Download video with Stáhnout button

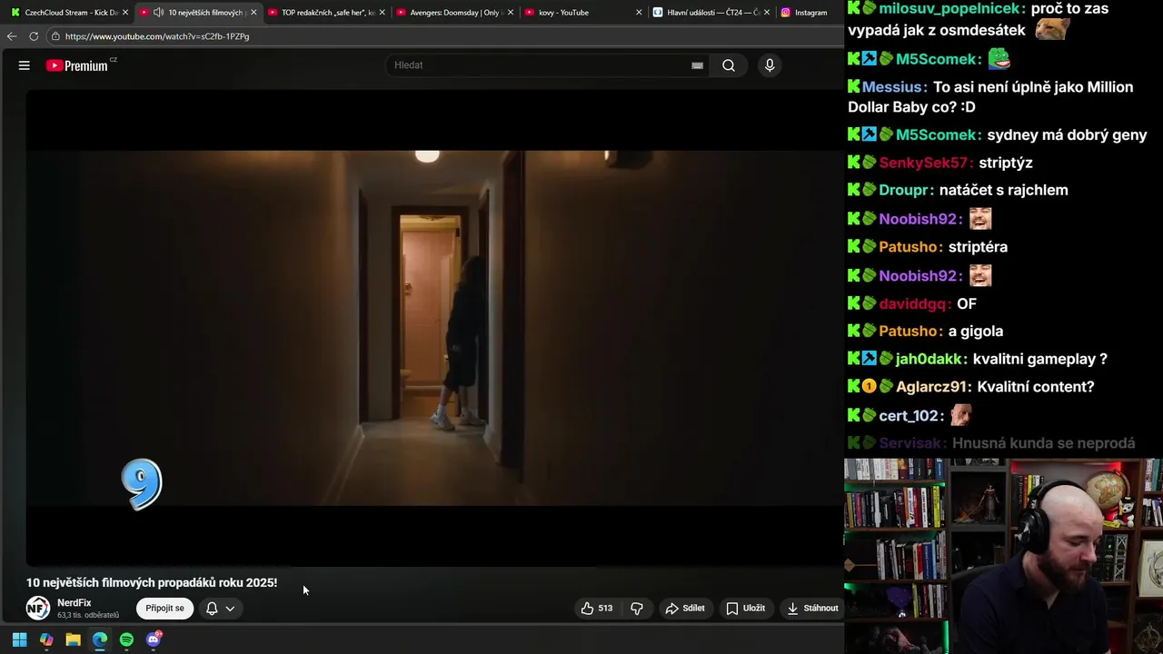click(x=812, y=609)
